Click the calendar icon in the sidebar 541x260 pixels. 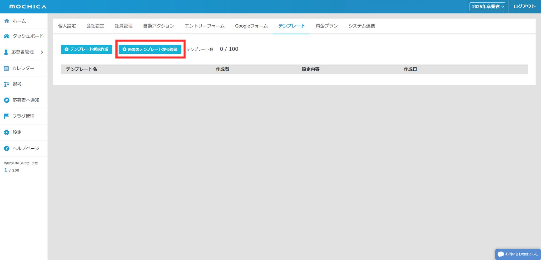pos(6,68)
